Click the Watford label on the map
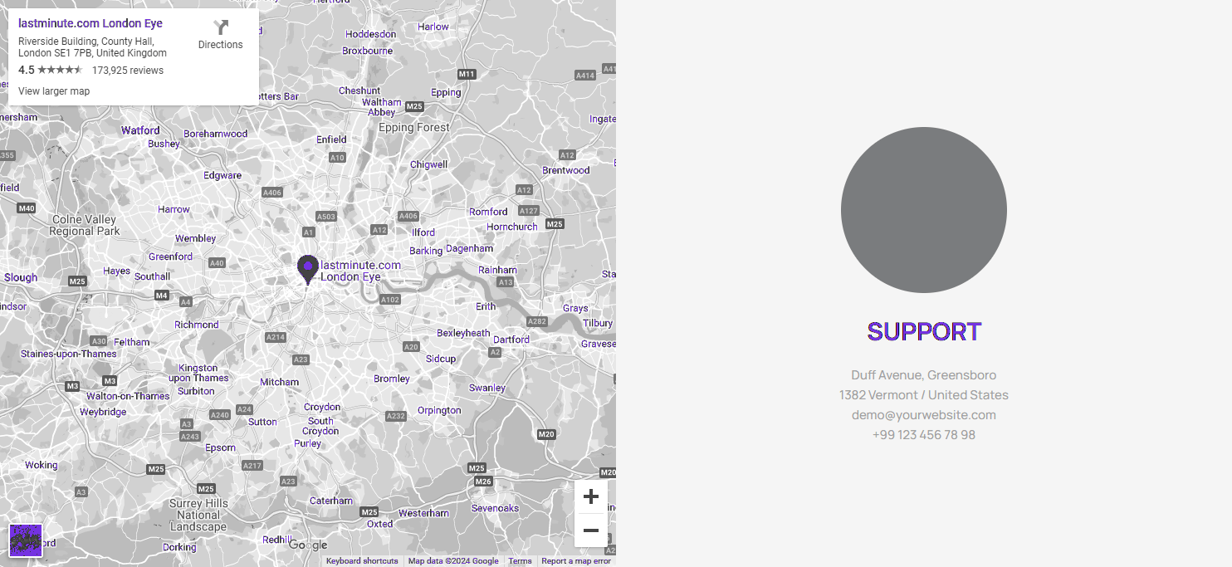 click(x=140, y=130)
